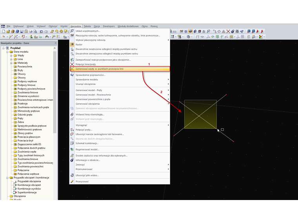Click the navigator scroll up arrow
Screen dimensions: 298x224
pos(55,48)
